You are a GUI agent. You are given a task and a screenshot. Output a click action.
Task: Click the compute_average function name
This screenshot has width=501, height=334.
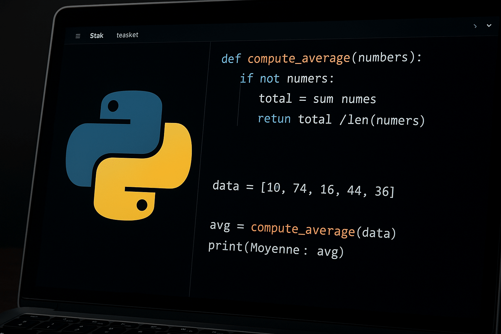298,58
